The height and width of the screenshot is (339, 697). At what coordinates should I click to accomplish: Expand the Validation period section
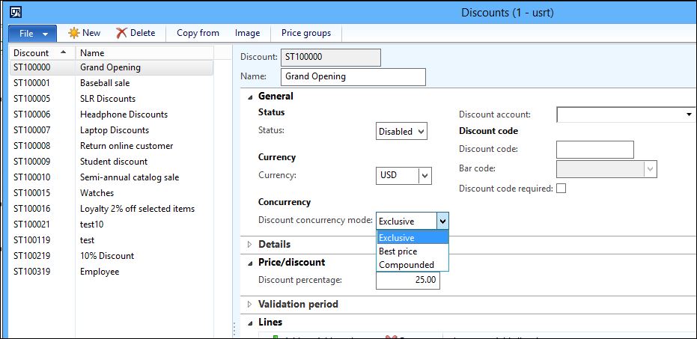tap(298, 305)
